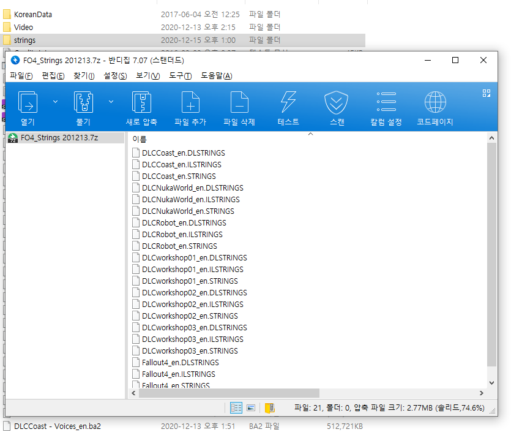Click the 열기 (Open) toolbar icon
The height and width of the screenshot is (432, 511).
coord(28,102)
